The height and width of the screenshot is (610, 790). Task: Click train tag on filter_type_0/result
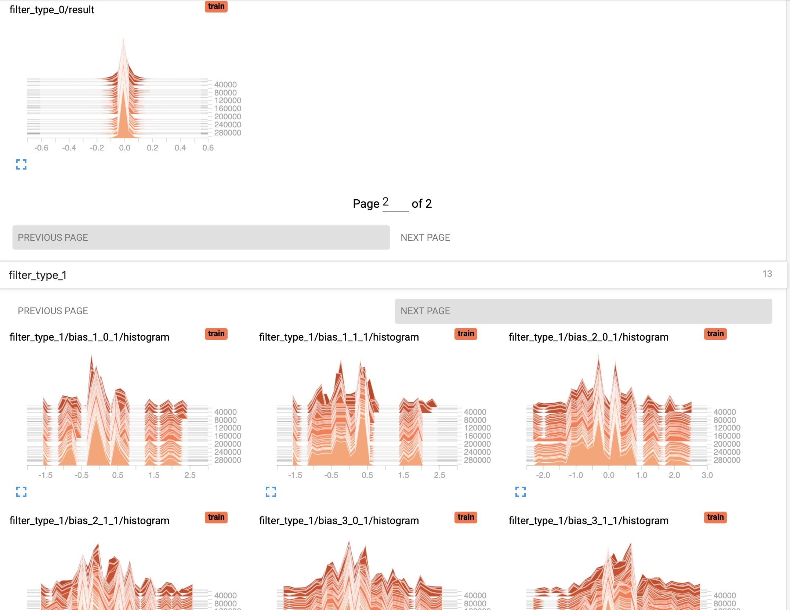216,6
